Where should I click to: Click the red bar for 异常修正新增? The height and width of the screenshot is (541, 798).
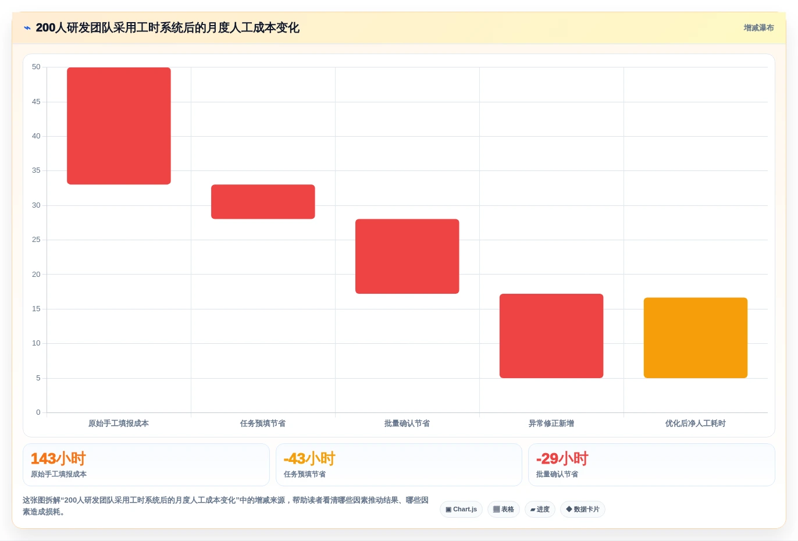coord(551,336)
